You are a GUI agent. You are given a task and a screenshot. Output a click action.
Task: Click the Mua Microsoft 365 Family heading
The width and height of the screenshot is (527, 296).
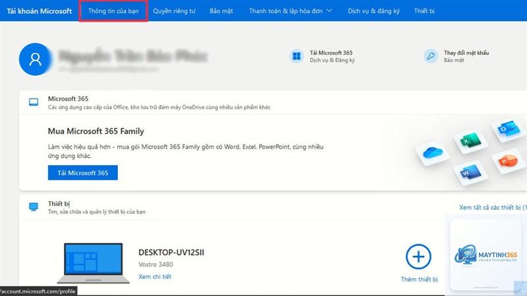(x=96, y=131)
